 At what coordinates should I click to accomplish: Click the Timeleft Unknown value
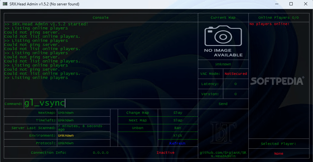pyautogui.click(x=66, y=120)
